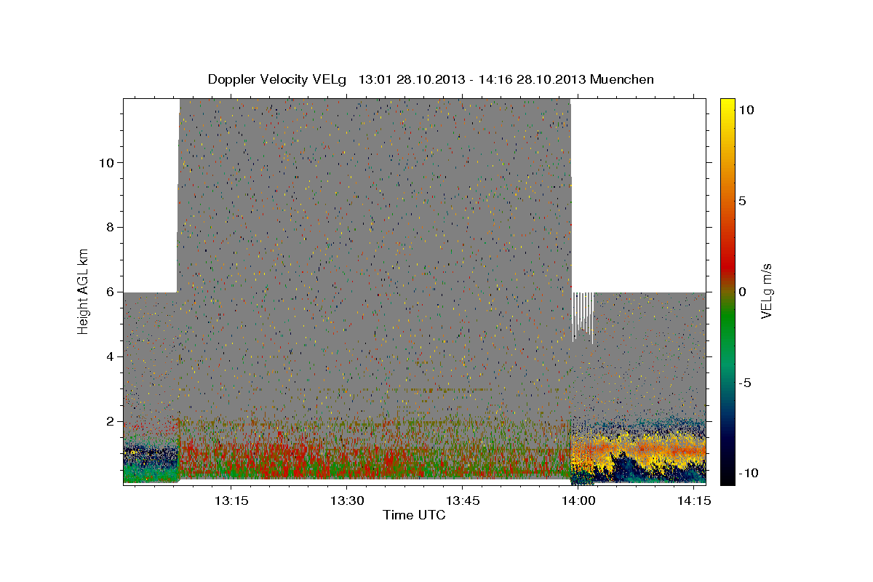Click the plot title 'Doppler Velocity VELg'

[278, 79]
